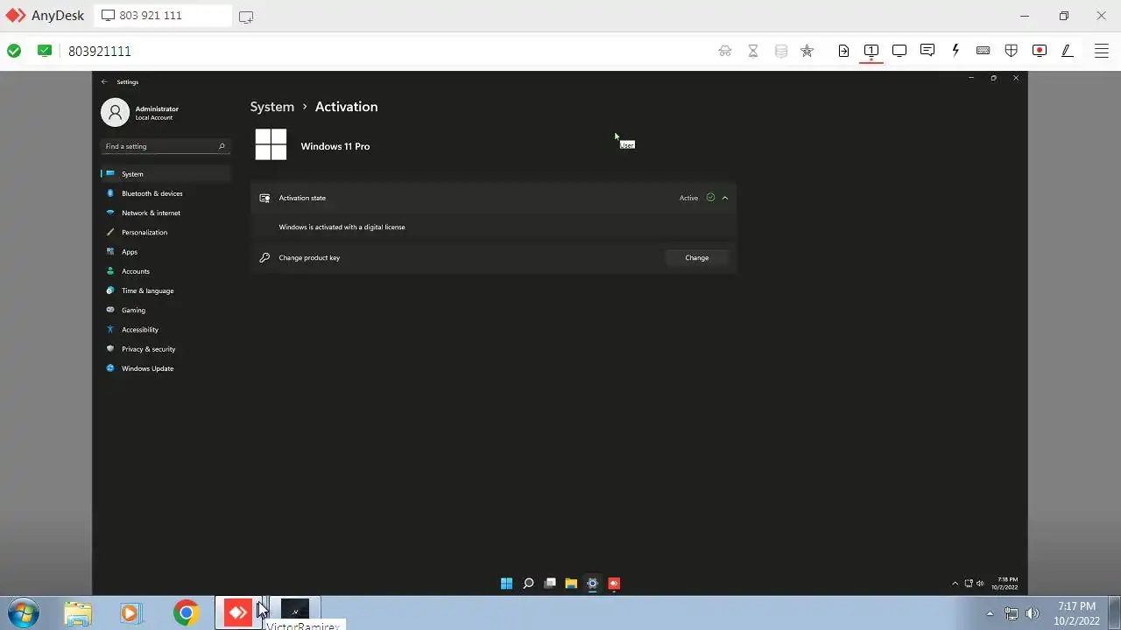This screenshot has width=1121, height=630.
Task: Open remote Windows 11 Start button
Action: (506, 583)
